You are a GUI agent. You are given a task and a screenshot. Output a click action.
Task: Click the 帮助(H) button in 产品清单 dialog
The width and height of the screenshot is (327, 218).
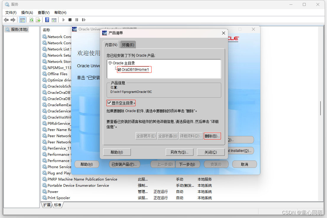point(117,152)
